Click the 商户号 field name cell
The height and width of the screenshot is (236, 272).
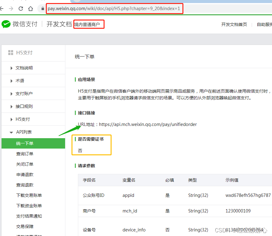click(89, 211)
